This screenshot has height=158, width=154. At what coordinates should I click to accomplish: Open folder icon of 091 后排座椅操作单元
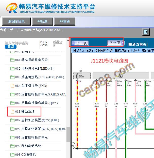(x=12, y=137)
